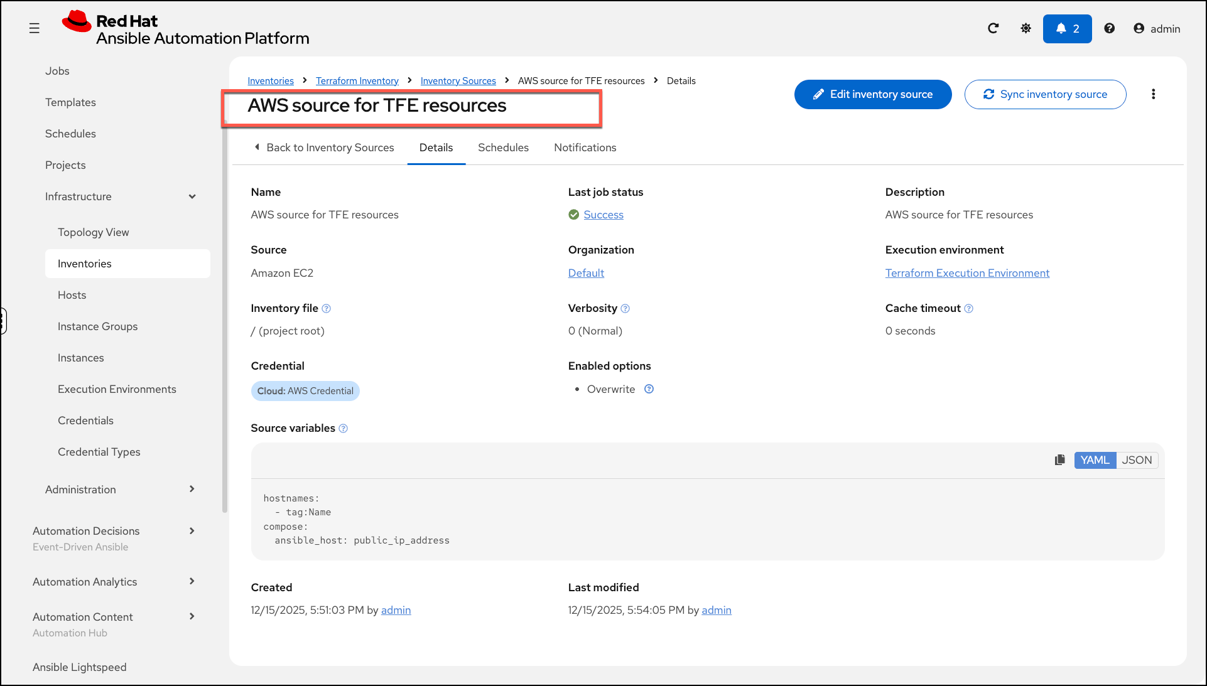Select the Details tab
This screenshot has height=686, width=1207.
436,147
